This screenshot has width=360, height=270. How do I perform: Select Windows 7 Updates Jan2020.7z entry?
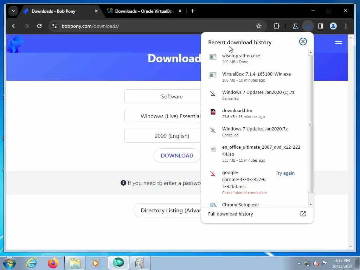tap(255, 132)
